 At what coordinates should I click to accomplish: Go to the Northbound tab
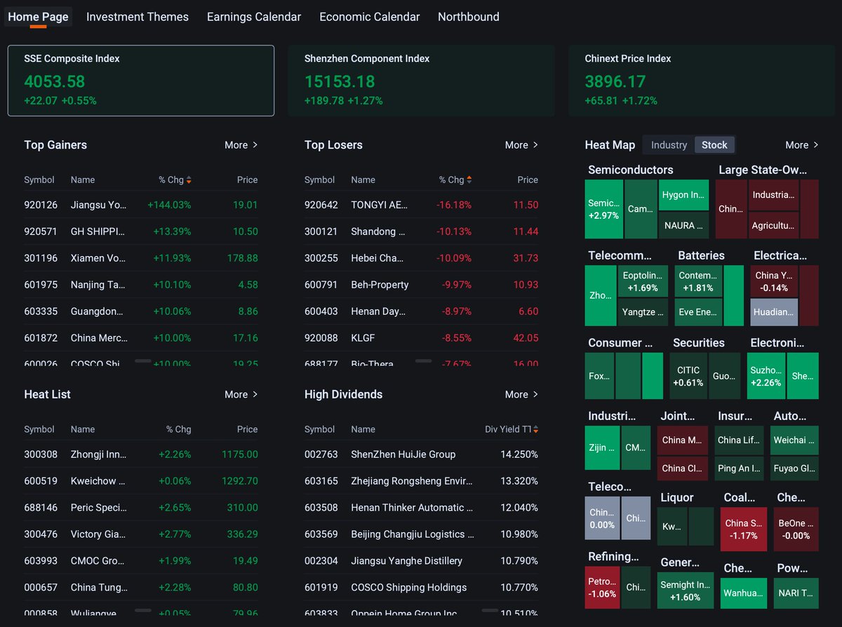(469, 17)
